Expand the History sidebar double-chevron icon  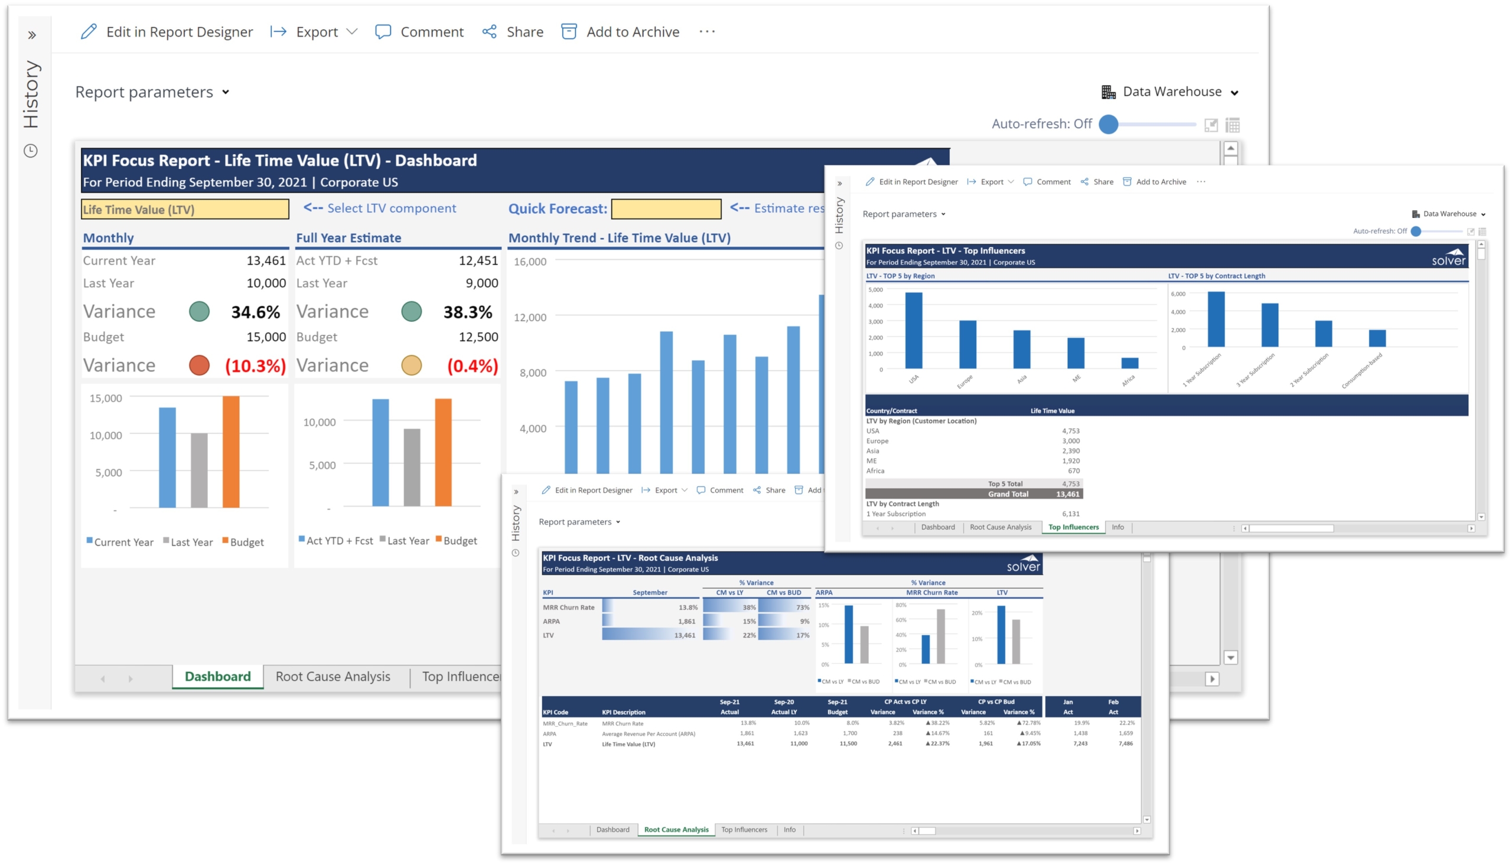coord(32,35)
